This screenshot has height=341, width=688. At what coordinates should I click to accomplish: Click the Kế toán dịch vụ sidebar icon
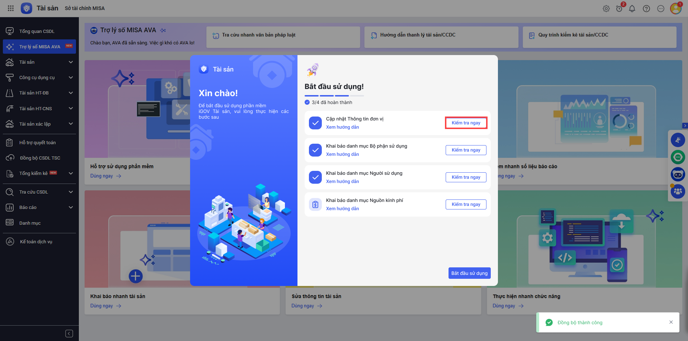tap(10, 242)
